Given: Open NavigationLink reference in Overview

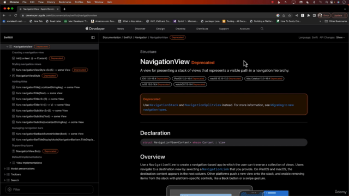Looking at the screenshot, I should pos(215,169).
